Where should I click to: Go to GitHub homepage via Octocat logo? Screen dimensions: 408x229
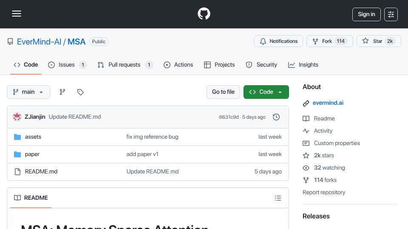(204, 14)
